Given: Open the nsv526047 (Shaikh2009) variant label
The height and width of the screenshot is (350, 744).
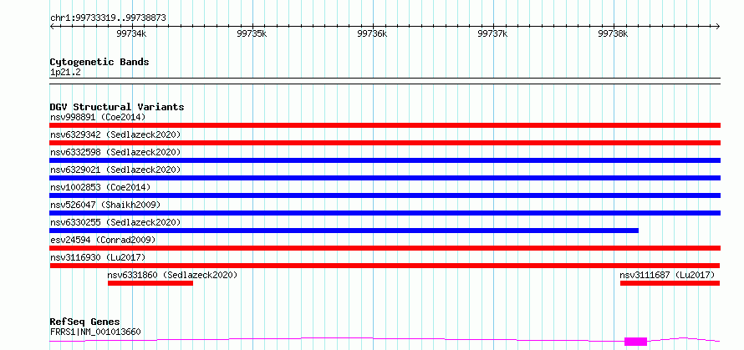Looking at the screenshot, I should point(105,205).
